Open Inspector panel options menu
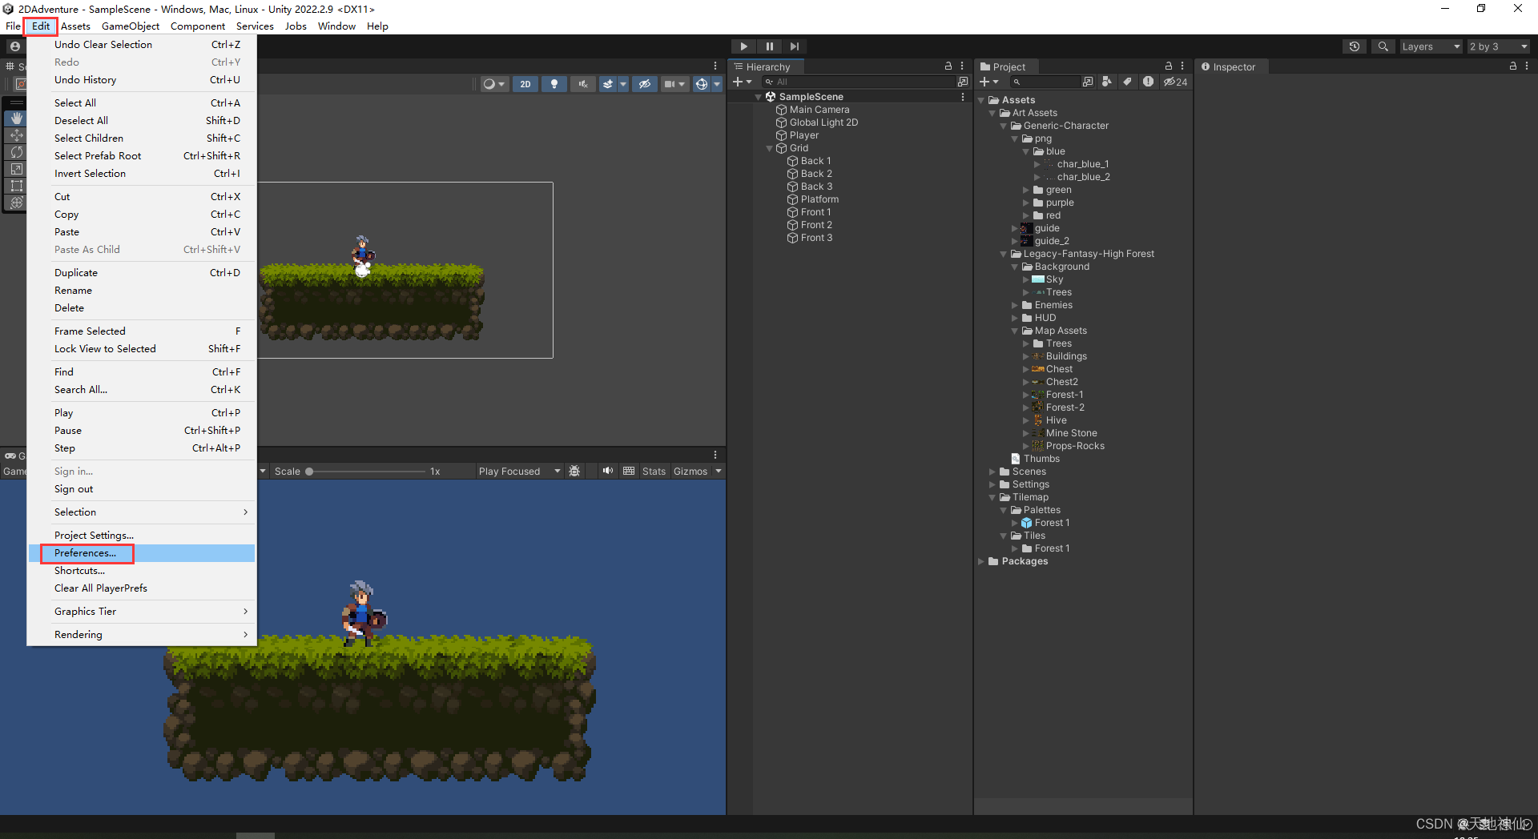The height and width of the screenshot is (839, 1538). [1527, 66]
